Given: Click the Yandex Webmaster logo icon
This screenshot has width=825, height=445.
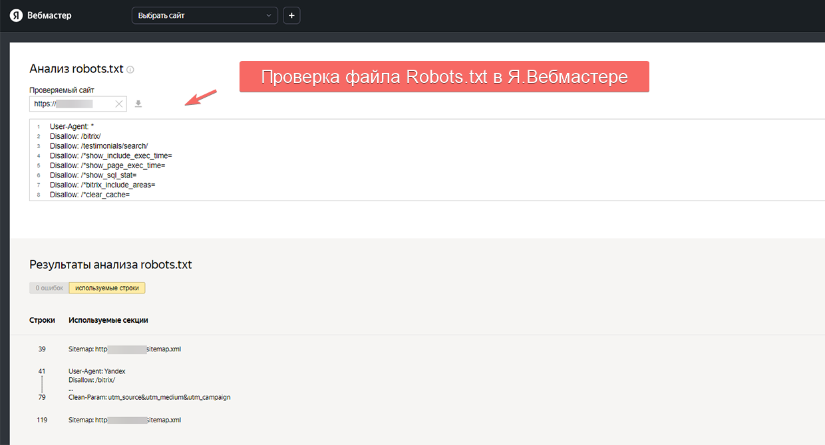Looking at the screenshot, I should coord(16,15).
